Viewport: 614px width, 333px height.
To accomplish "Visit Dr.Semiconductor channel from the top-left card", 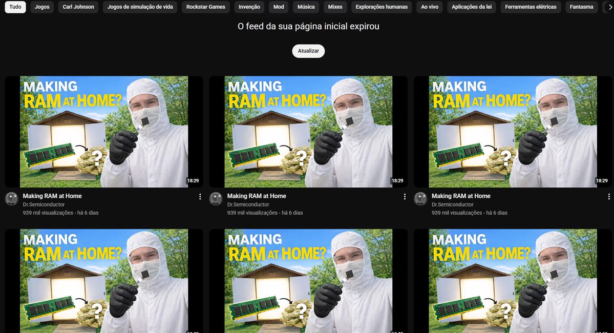I will (44, 204).
